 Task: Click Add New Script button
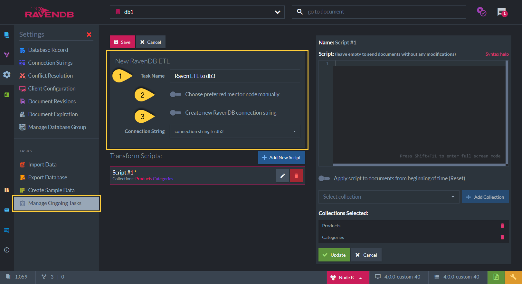point(282,157)
